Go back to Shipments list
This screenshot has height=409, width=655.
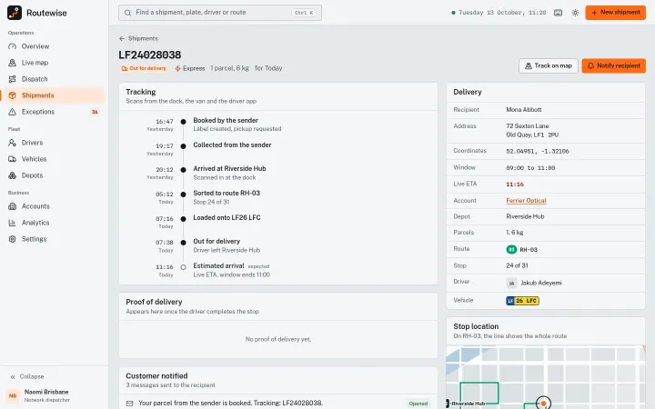138,38
